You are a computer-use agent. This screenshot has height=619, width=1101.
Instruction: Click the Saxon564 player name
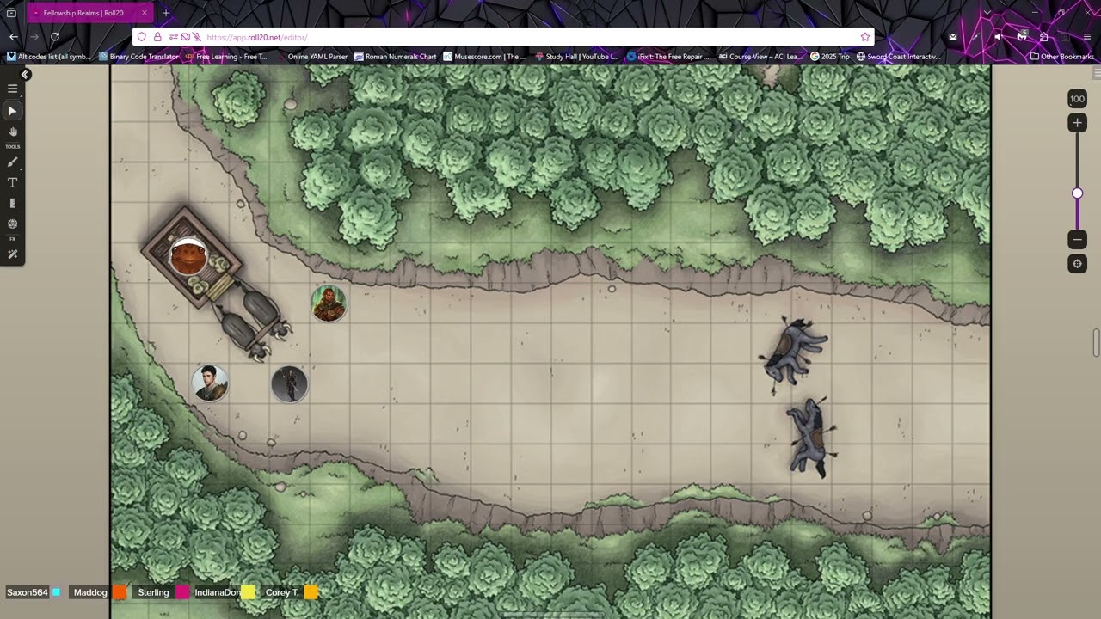click(28, 592)
